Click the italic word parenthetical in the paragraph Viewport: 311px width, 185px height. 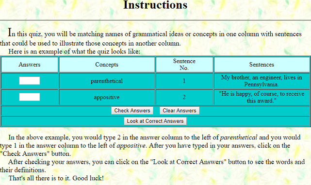click(x=239, y=137)
